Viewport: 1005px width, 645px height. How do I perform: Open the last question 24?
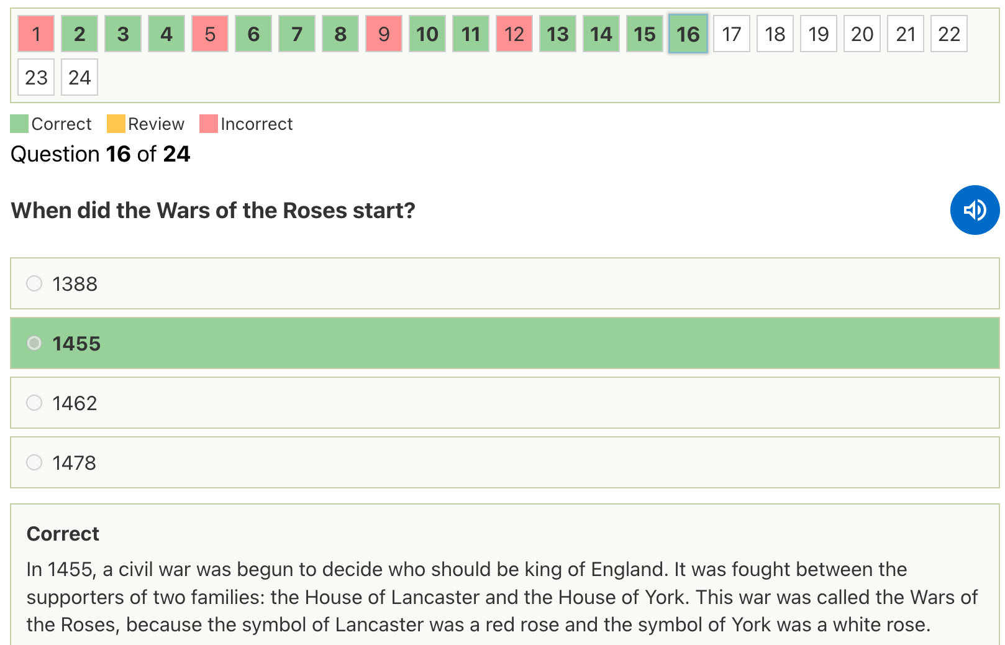click(80, 77)
